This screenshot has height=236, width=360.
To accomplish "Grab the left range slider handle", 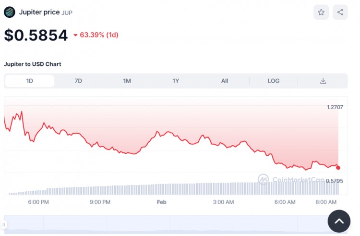I will 4,224.
